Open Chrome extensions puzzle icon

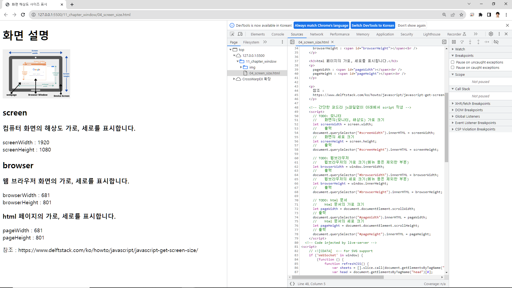pos(481,15)
